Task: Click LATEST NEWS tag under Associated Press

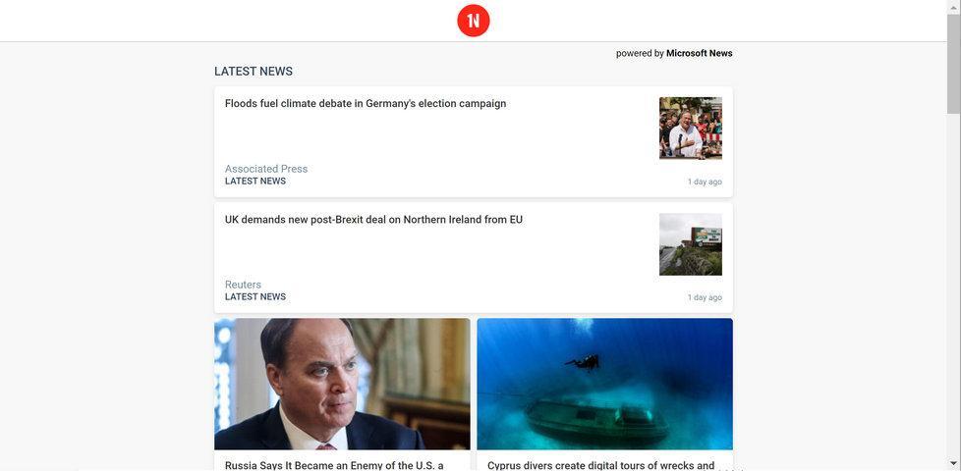Action: point(254,182)
